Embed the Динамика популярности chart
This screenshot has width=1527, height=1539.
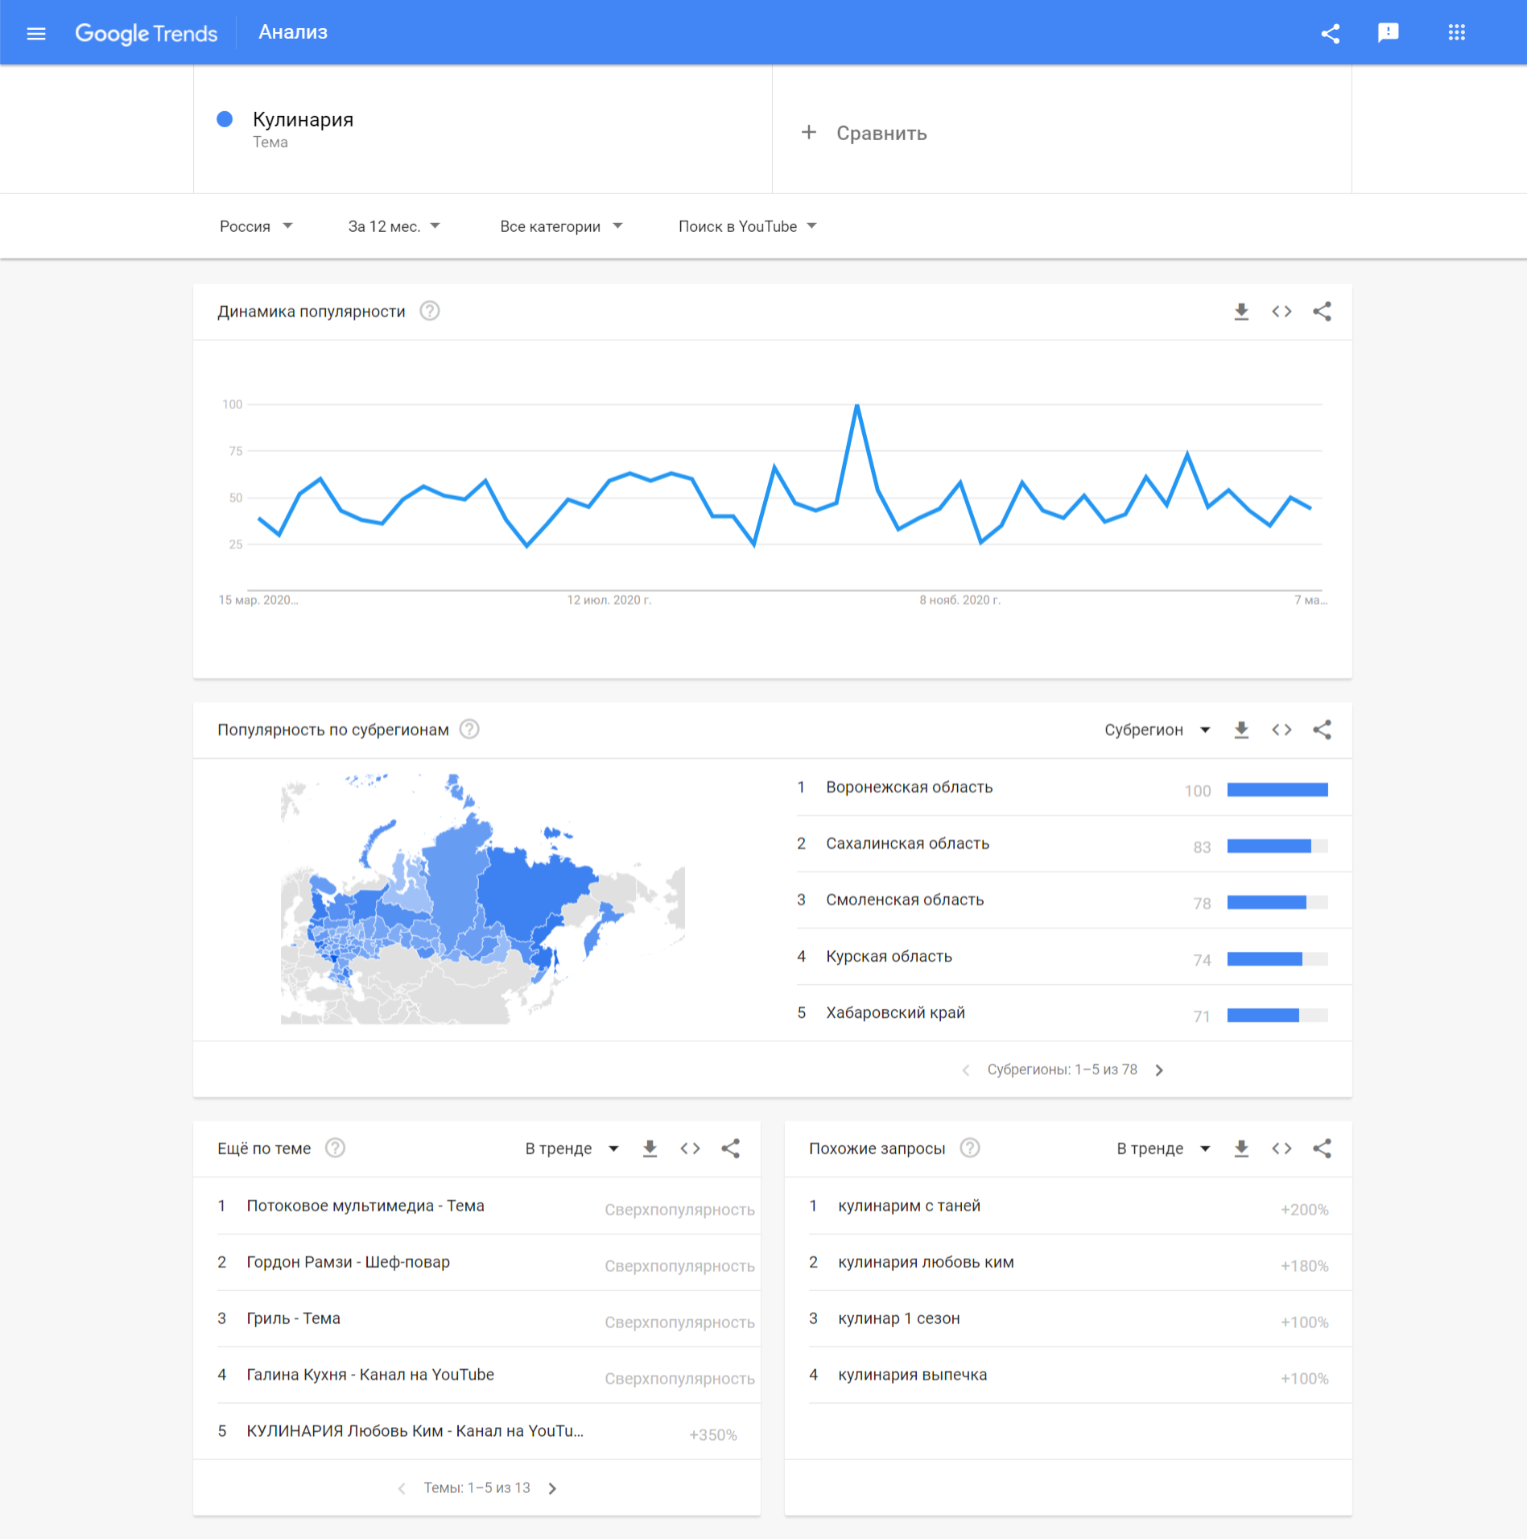coord(1281,312)
